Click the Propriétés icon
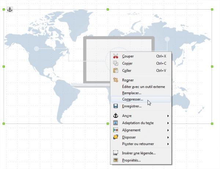 (x=115, y=160)
